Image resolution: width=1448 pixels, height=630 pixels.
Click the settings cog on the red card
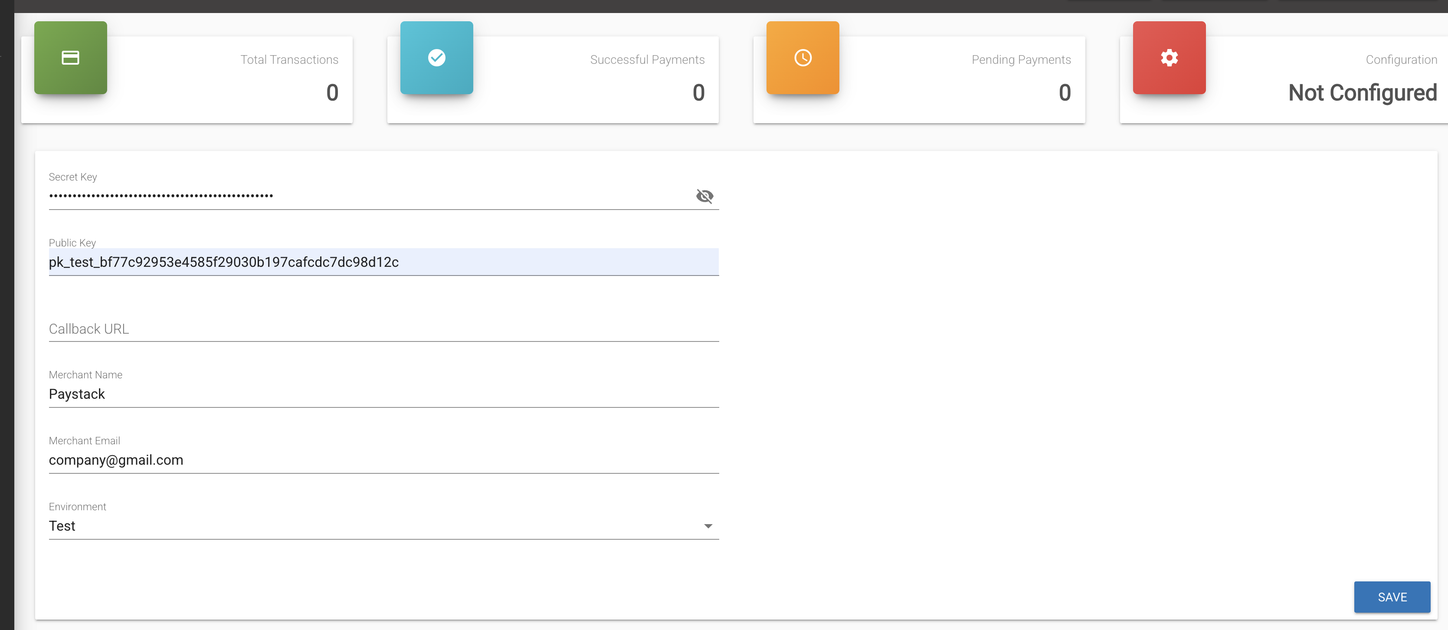(x=1169, y=57)
